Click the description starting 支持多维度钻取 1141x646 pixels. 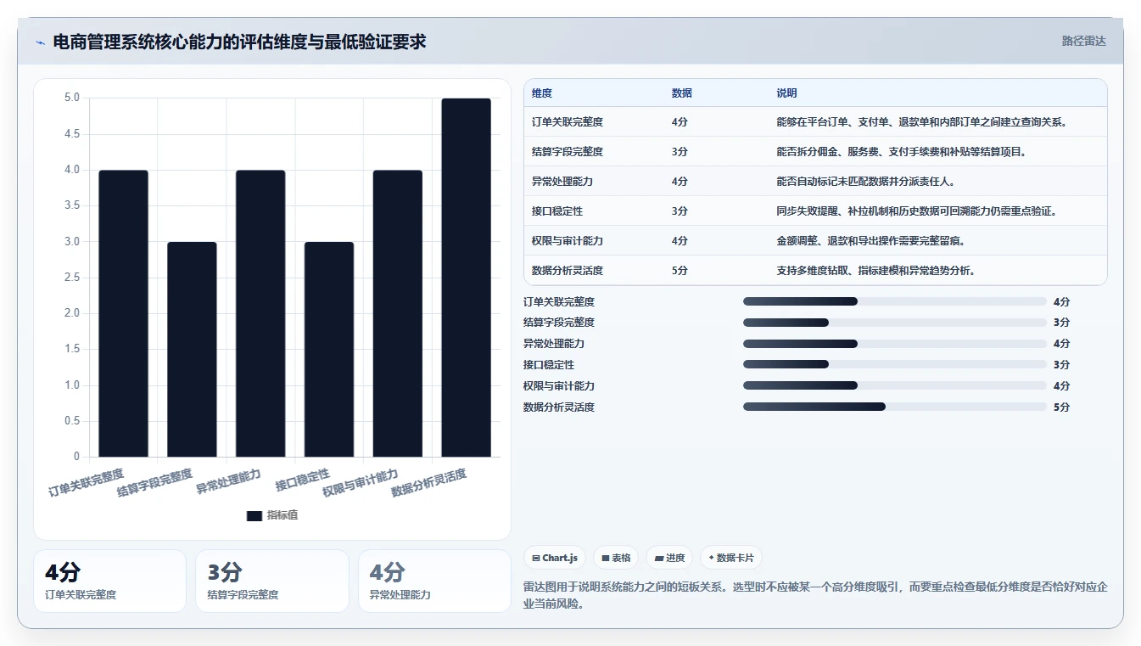pyautogui.click(x=875, y=271)
